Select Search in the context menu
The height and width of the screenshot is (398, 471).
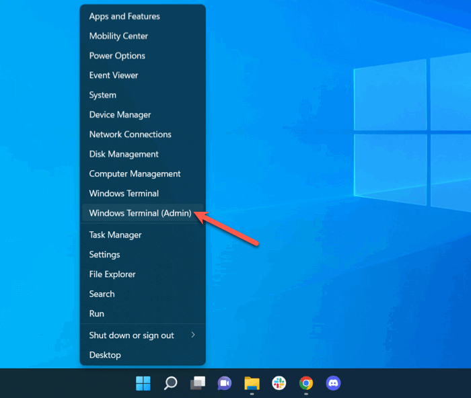[x=143, y=294]
